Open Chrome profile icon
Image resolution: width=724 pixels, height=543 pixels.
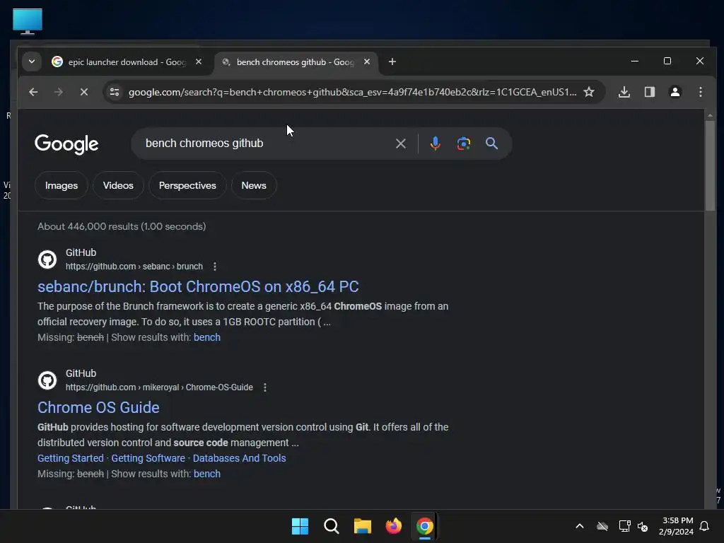pyautogui.click(x=675, y=92)
